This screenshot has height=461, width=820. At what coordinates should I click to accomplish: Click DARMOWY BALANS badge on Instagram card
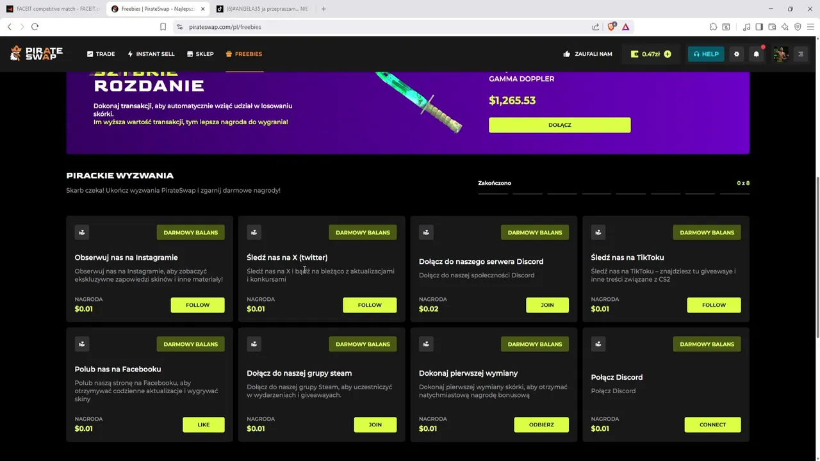click(x=191, y=232)
